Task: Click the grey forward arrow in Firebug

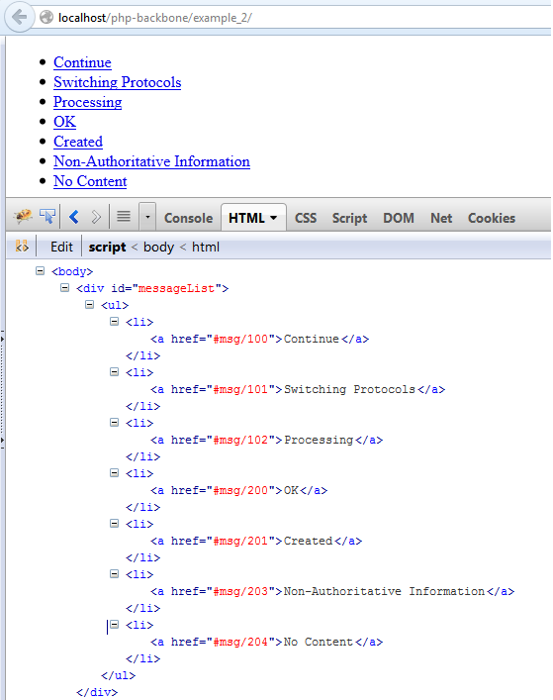Action: [x=95, y=217]
